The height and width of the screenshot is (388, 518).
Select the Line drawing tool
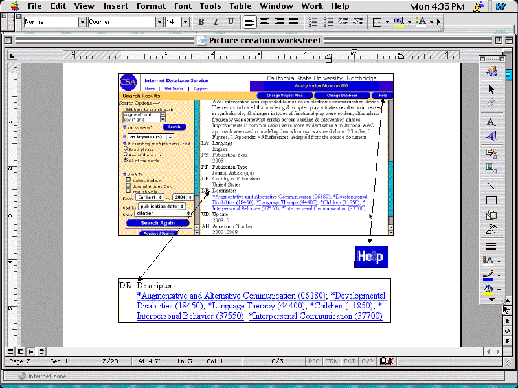[491, 186]
